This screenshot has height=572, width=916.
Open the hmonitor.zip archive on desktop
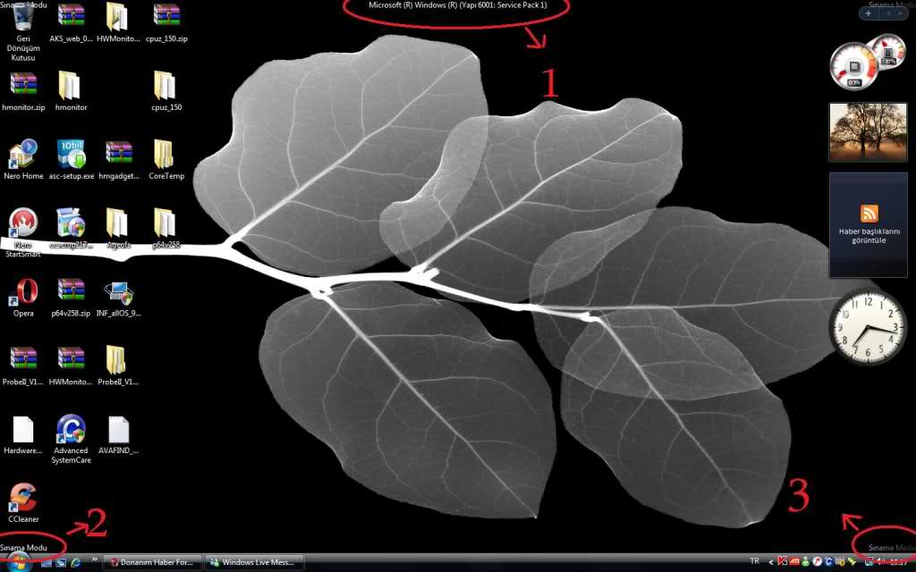click(x=23, y=86)
